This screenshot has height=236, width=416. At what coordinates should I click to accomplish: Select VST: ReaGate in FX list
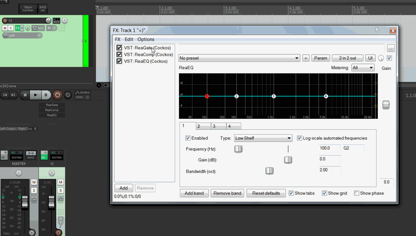[147, 48]
